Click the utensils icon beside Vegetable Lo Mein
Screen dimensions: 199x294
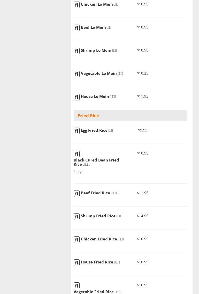pos(76,74)
